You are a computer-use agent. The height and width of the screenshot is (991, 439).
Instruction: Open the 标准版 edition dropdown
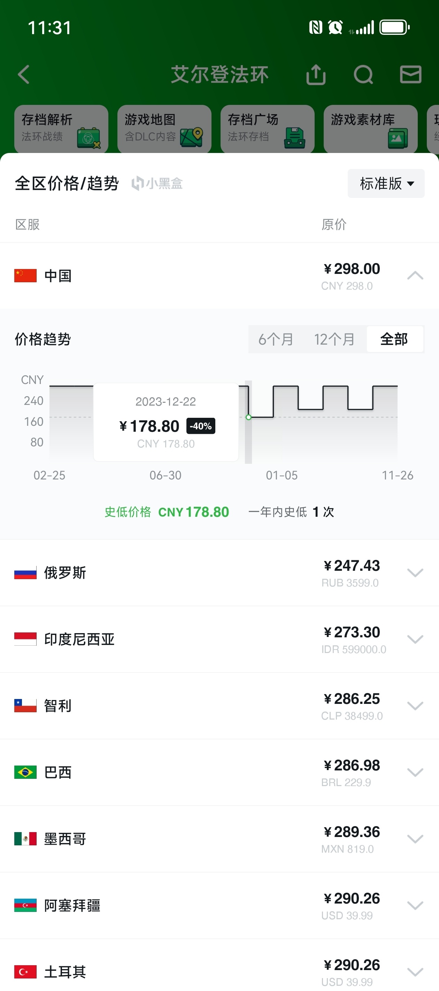386,184
